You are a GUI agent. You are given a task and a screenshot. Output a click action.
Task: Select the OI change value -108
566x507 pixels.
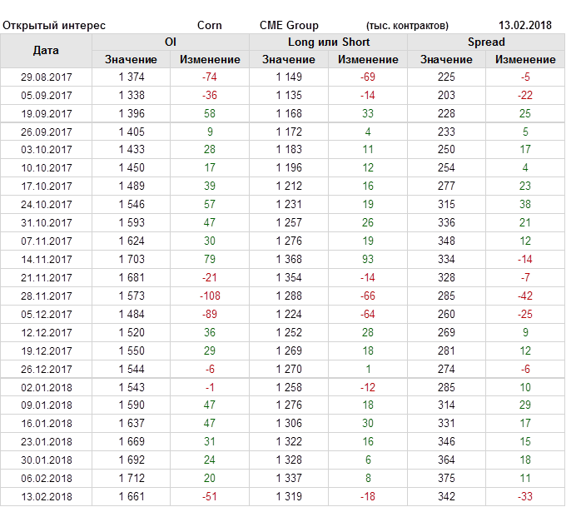click(210, 296)
